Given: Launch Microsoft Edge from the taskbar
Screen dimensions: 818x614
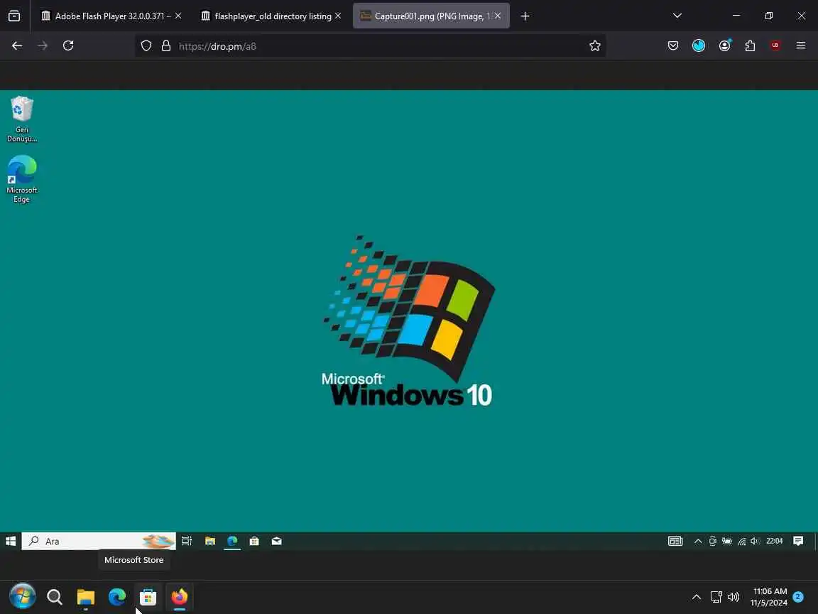Looking at the screenshot, I should (x=117, y=596).
